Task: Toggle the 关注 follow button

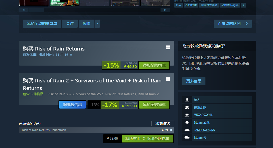Action: [x=70, y=23]
